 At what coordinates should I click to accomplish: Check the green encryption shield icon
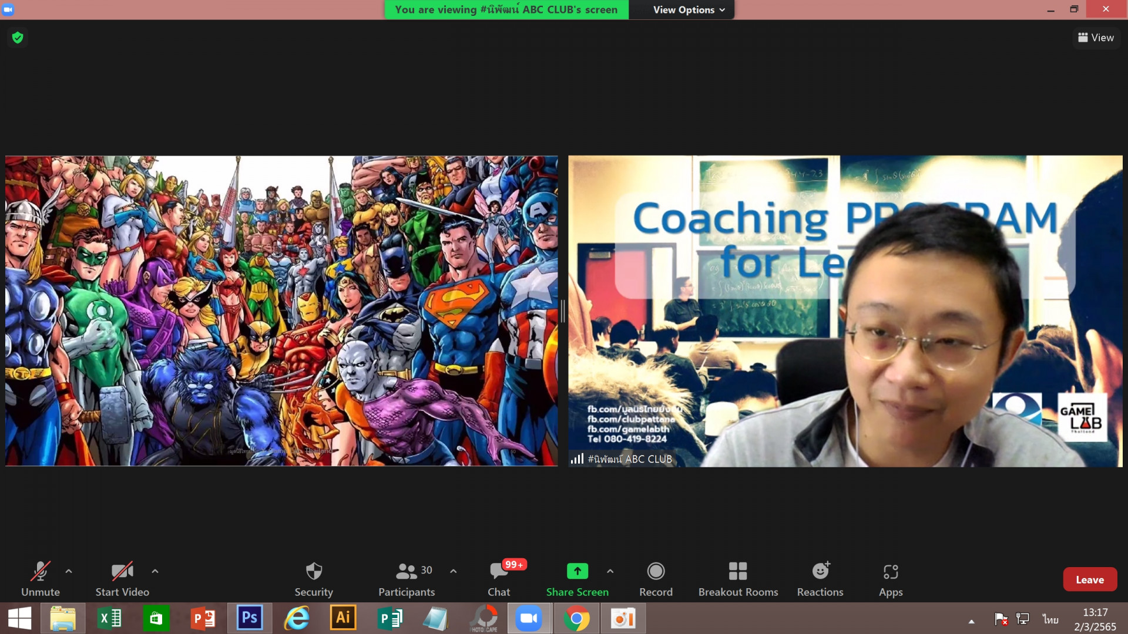(18, 38)
